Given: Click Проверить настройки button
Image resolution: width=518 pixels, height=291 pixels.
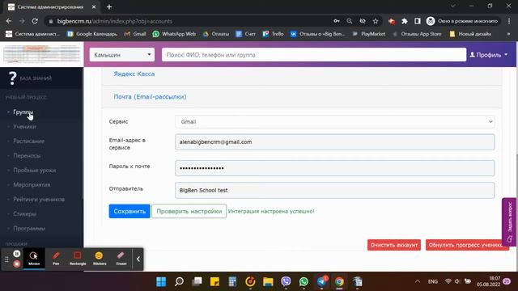Looking at the screenshot, I should [x=189, y=211].
